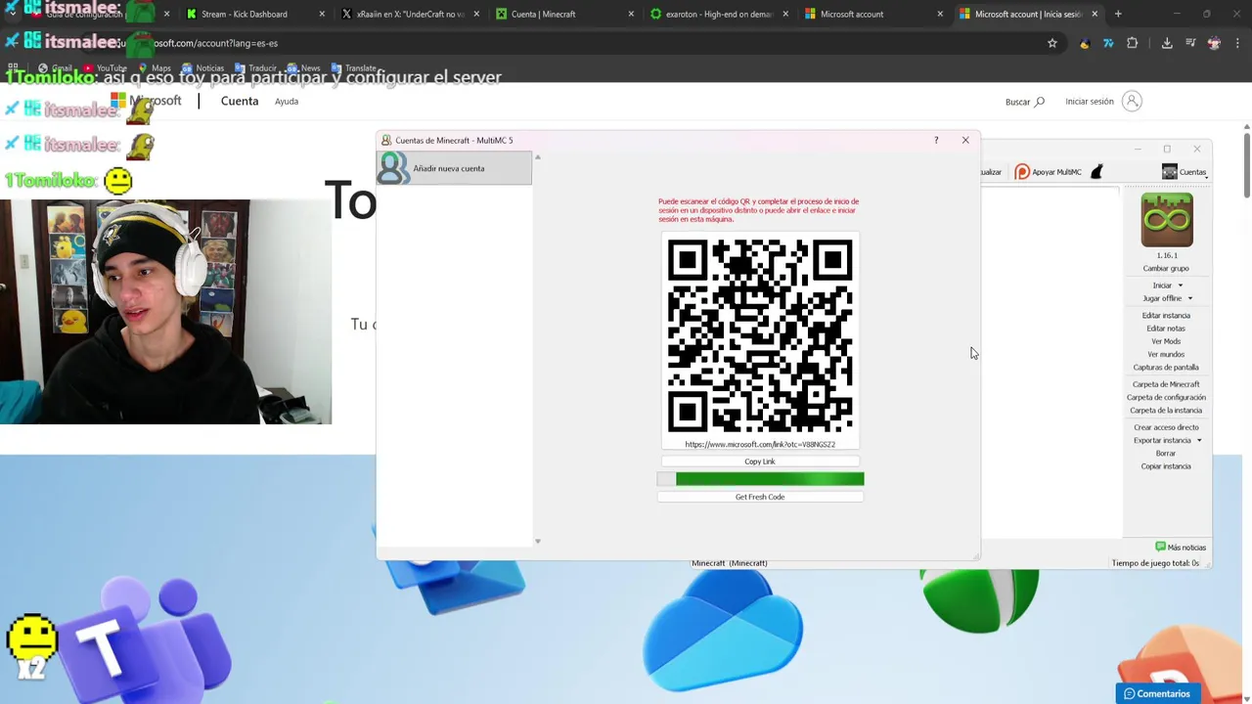Expand the Iniciar dropdown arrow

(x=1180, y=286)
